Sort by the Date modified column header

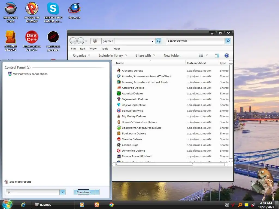[202, 63]
